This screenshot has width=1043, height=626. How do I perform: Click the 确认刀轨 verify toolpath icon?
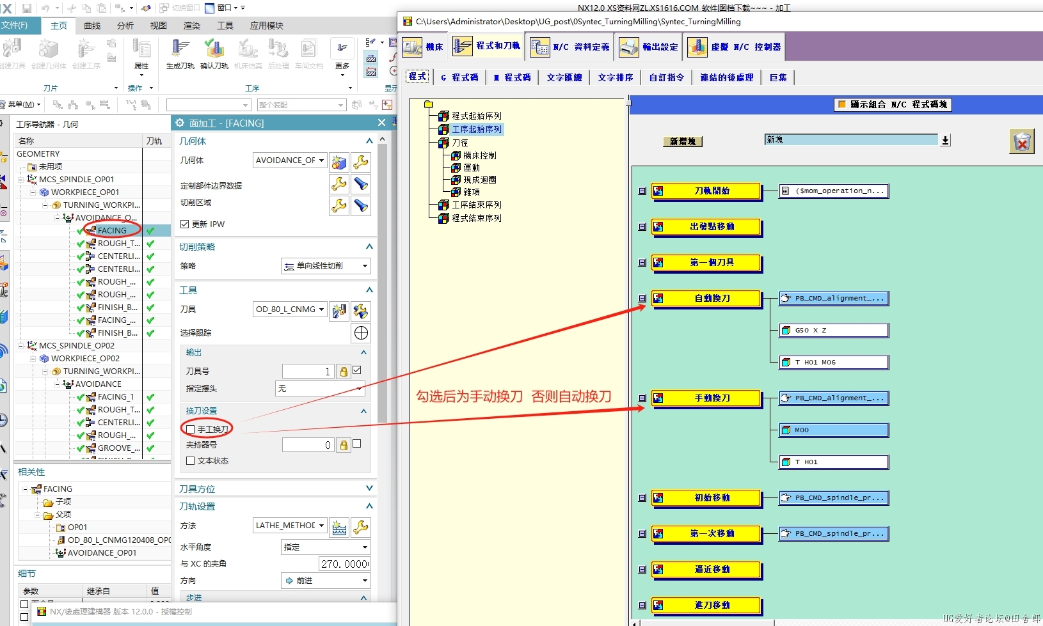click(x=214, y=49)
